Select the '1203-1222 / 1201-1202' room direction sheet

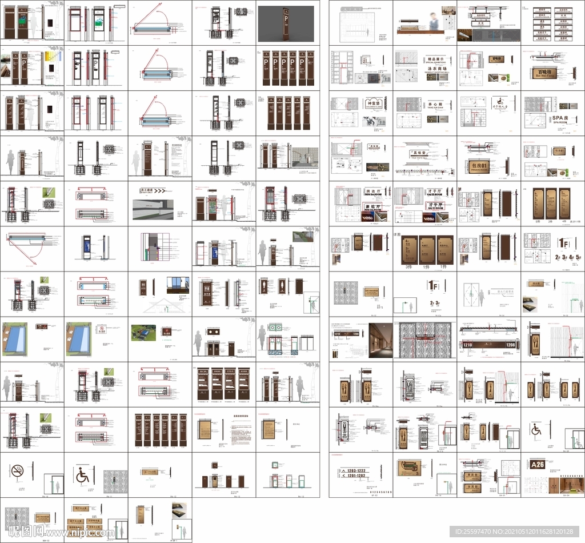tap(361, 475)
